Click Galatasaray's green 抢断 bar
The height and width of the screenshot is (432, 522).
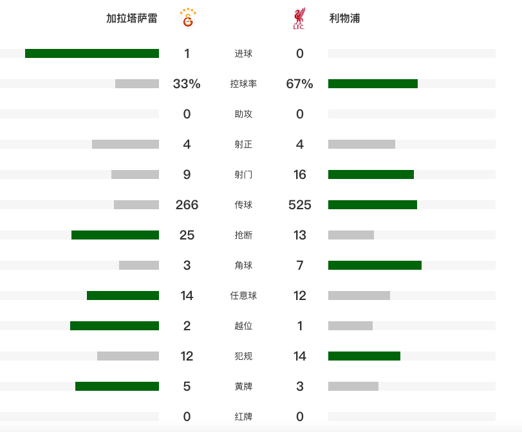(x=115, y=235)
